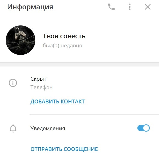159x160 pixels.
Task: Click the circled info icon beside Скрыт
Action: tap(13, 83)
